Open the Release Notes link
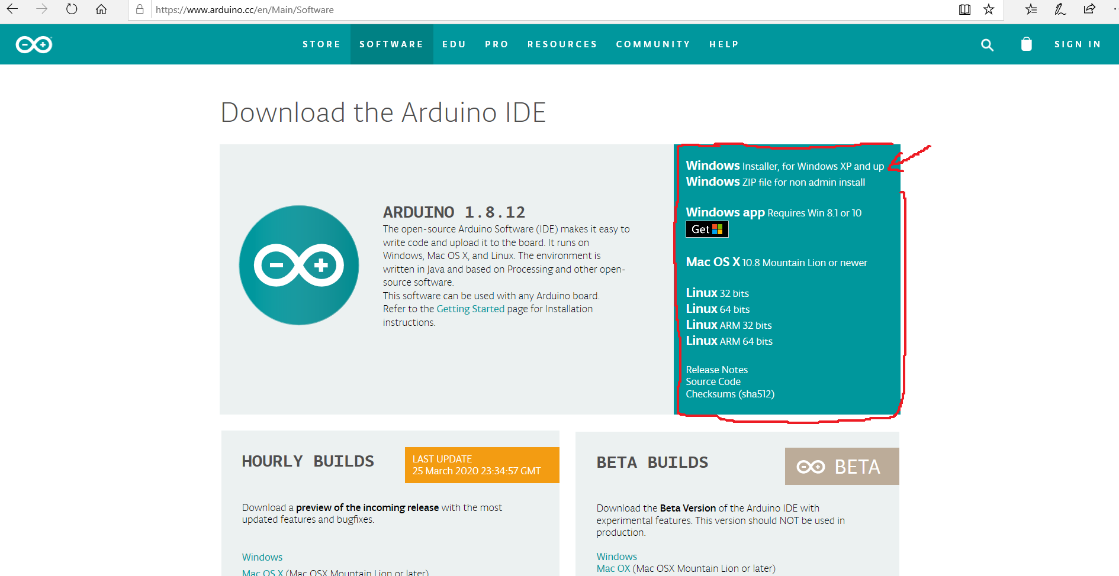Screen dimensions: 1119x576 coord(716,370)
